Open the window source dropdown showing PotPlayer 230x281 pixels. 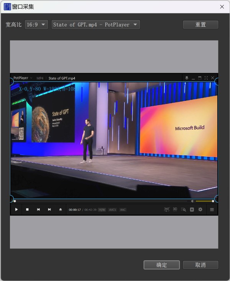pyautogui.click(x=96, y=25)
